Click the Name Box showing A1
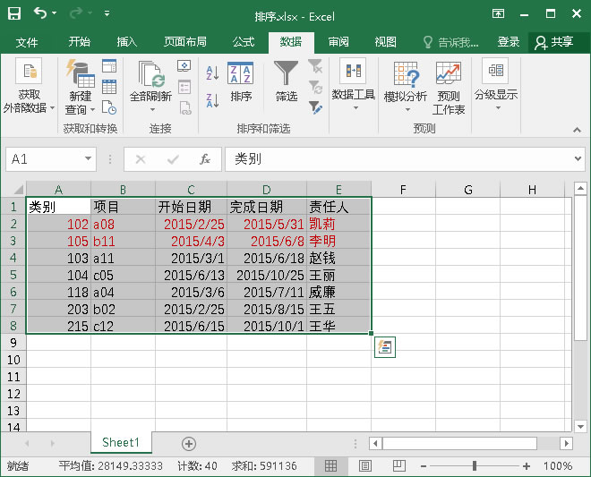The height and width of the screenshot is (477, 591). 45,159
